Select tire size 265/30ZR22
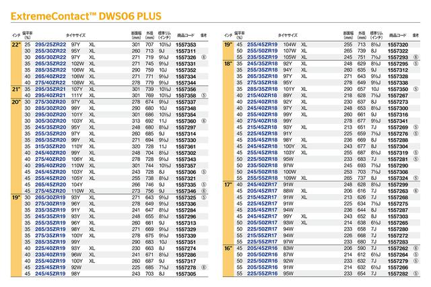Screen dimensions: 431x287 (51, 57)
